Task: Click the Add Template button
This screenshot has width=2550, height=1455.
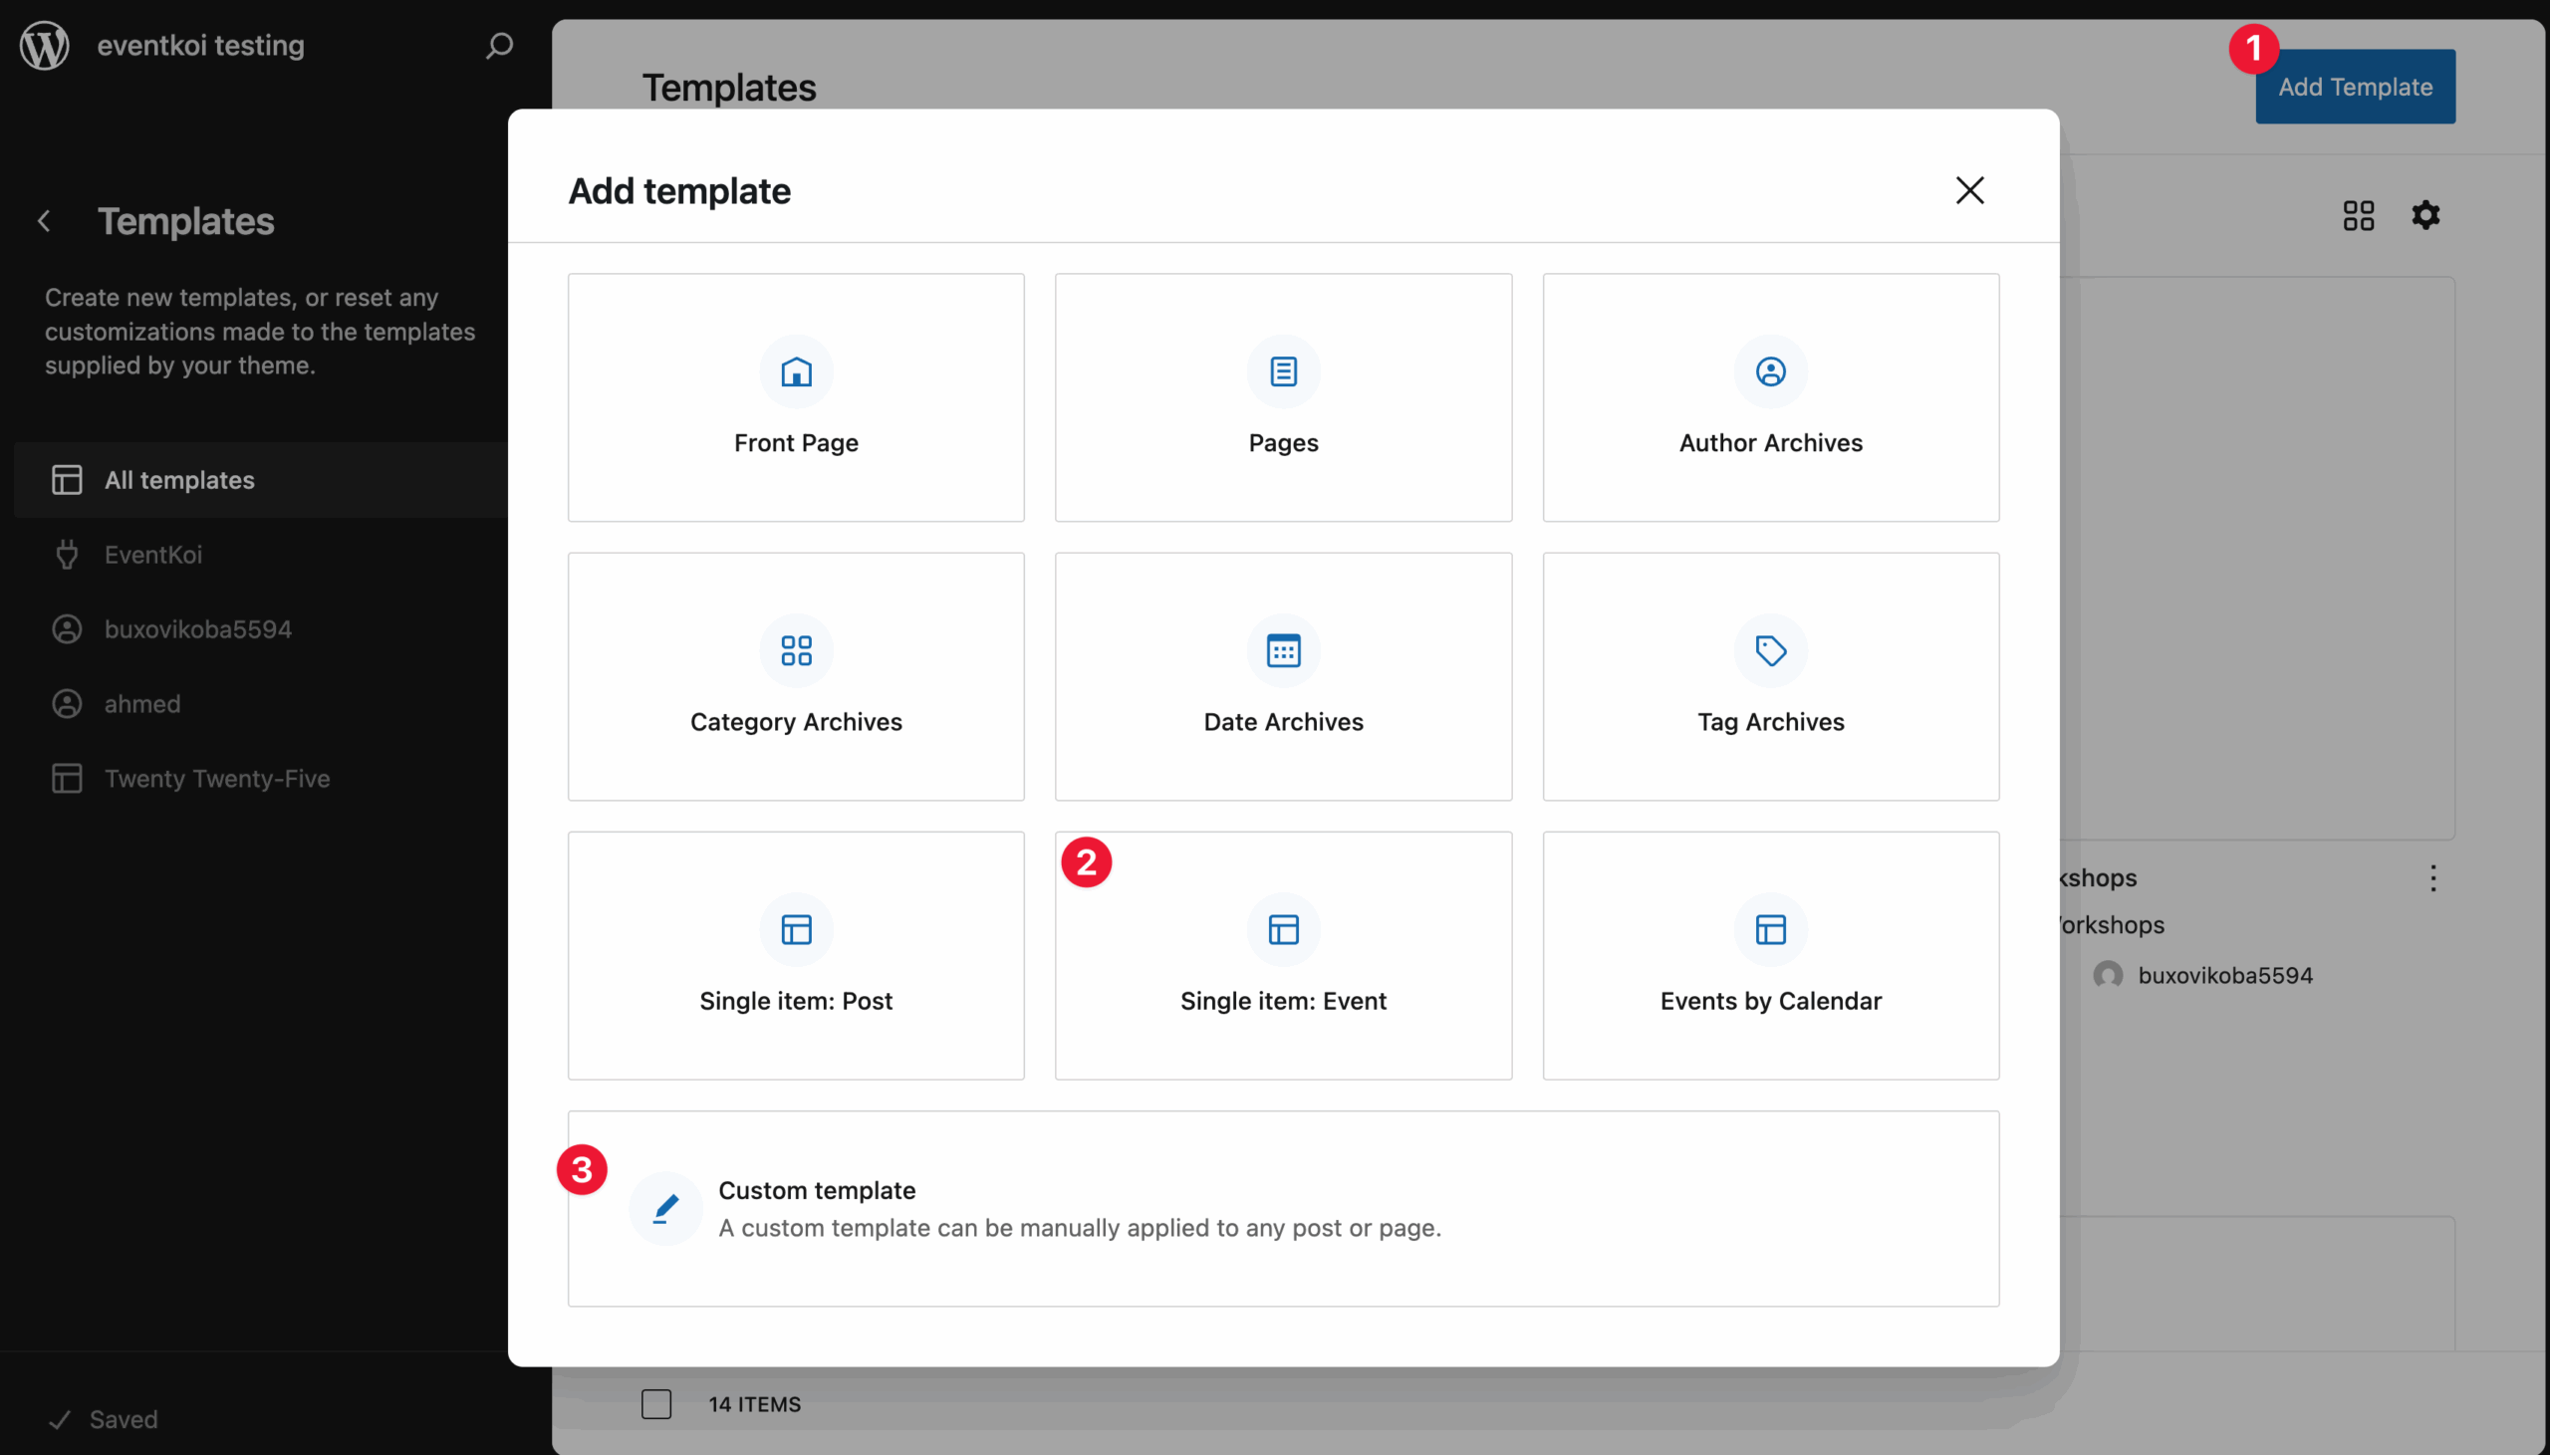Action: tap(2355, 87)
